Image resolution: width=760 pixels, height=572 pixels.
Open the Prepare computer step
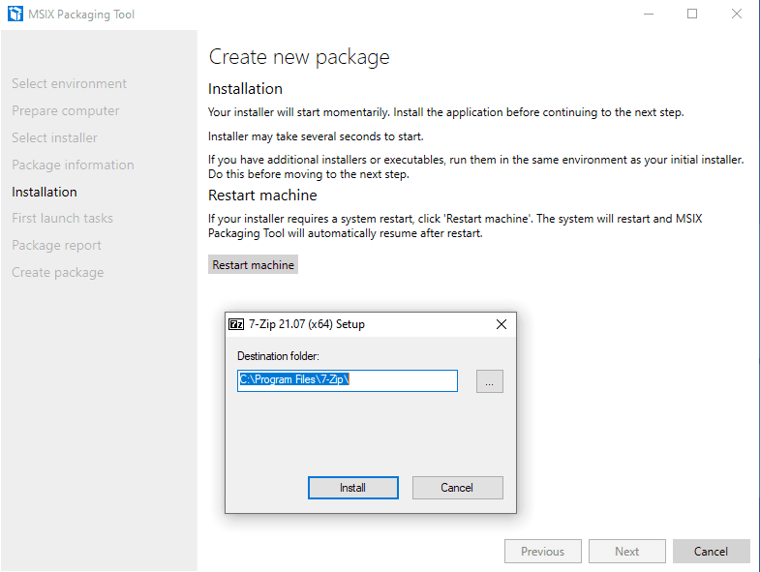65,111
